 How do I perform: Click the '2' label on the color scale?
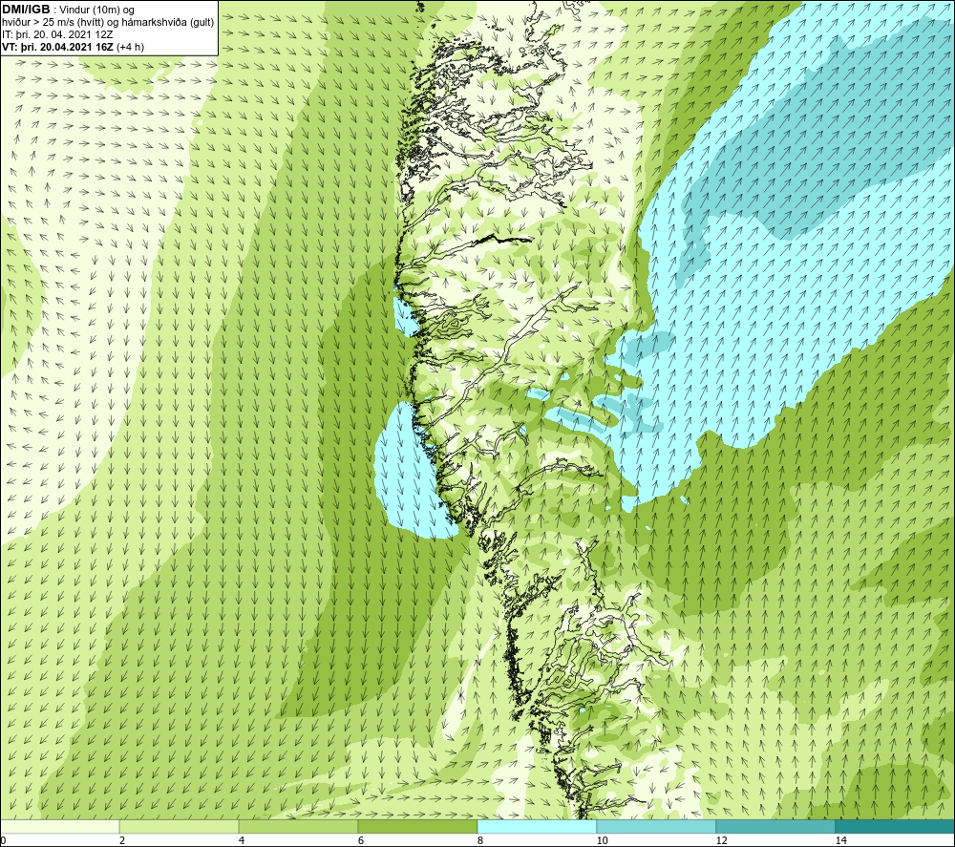[122, 840]
